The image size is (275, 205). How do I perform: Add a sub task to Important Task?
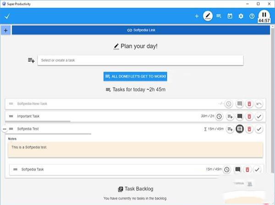[x=230, y=116]
